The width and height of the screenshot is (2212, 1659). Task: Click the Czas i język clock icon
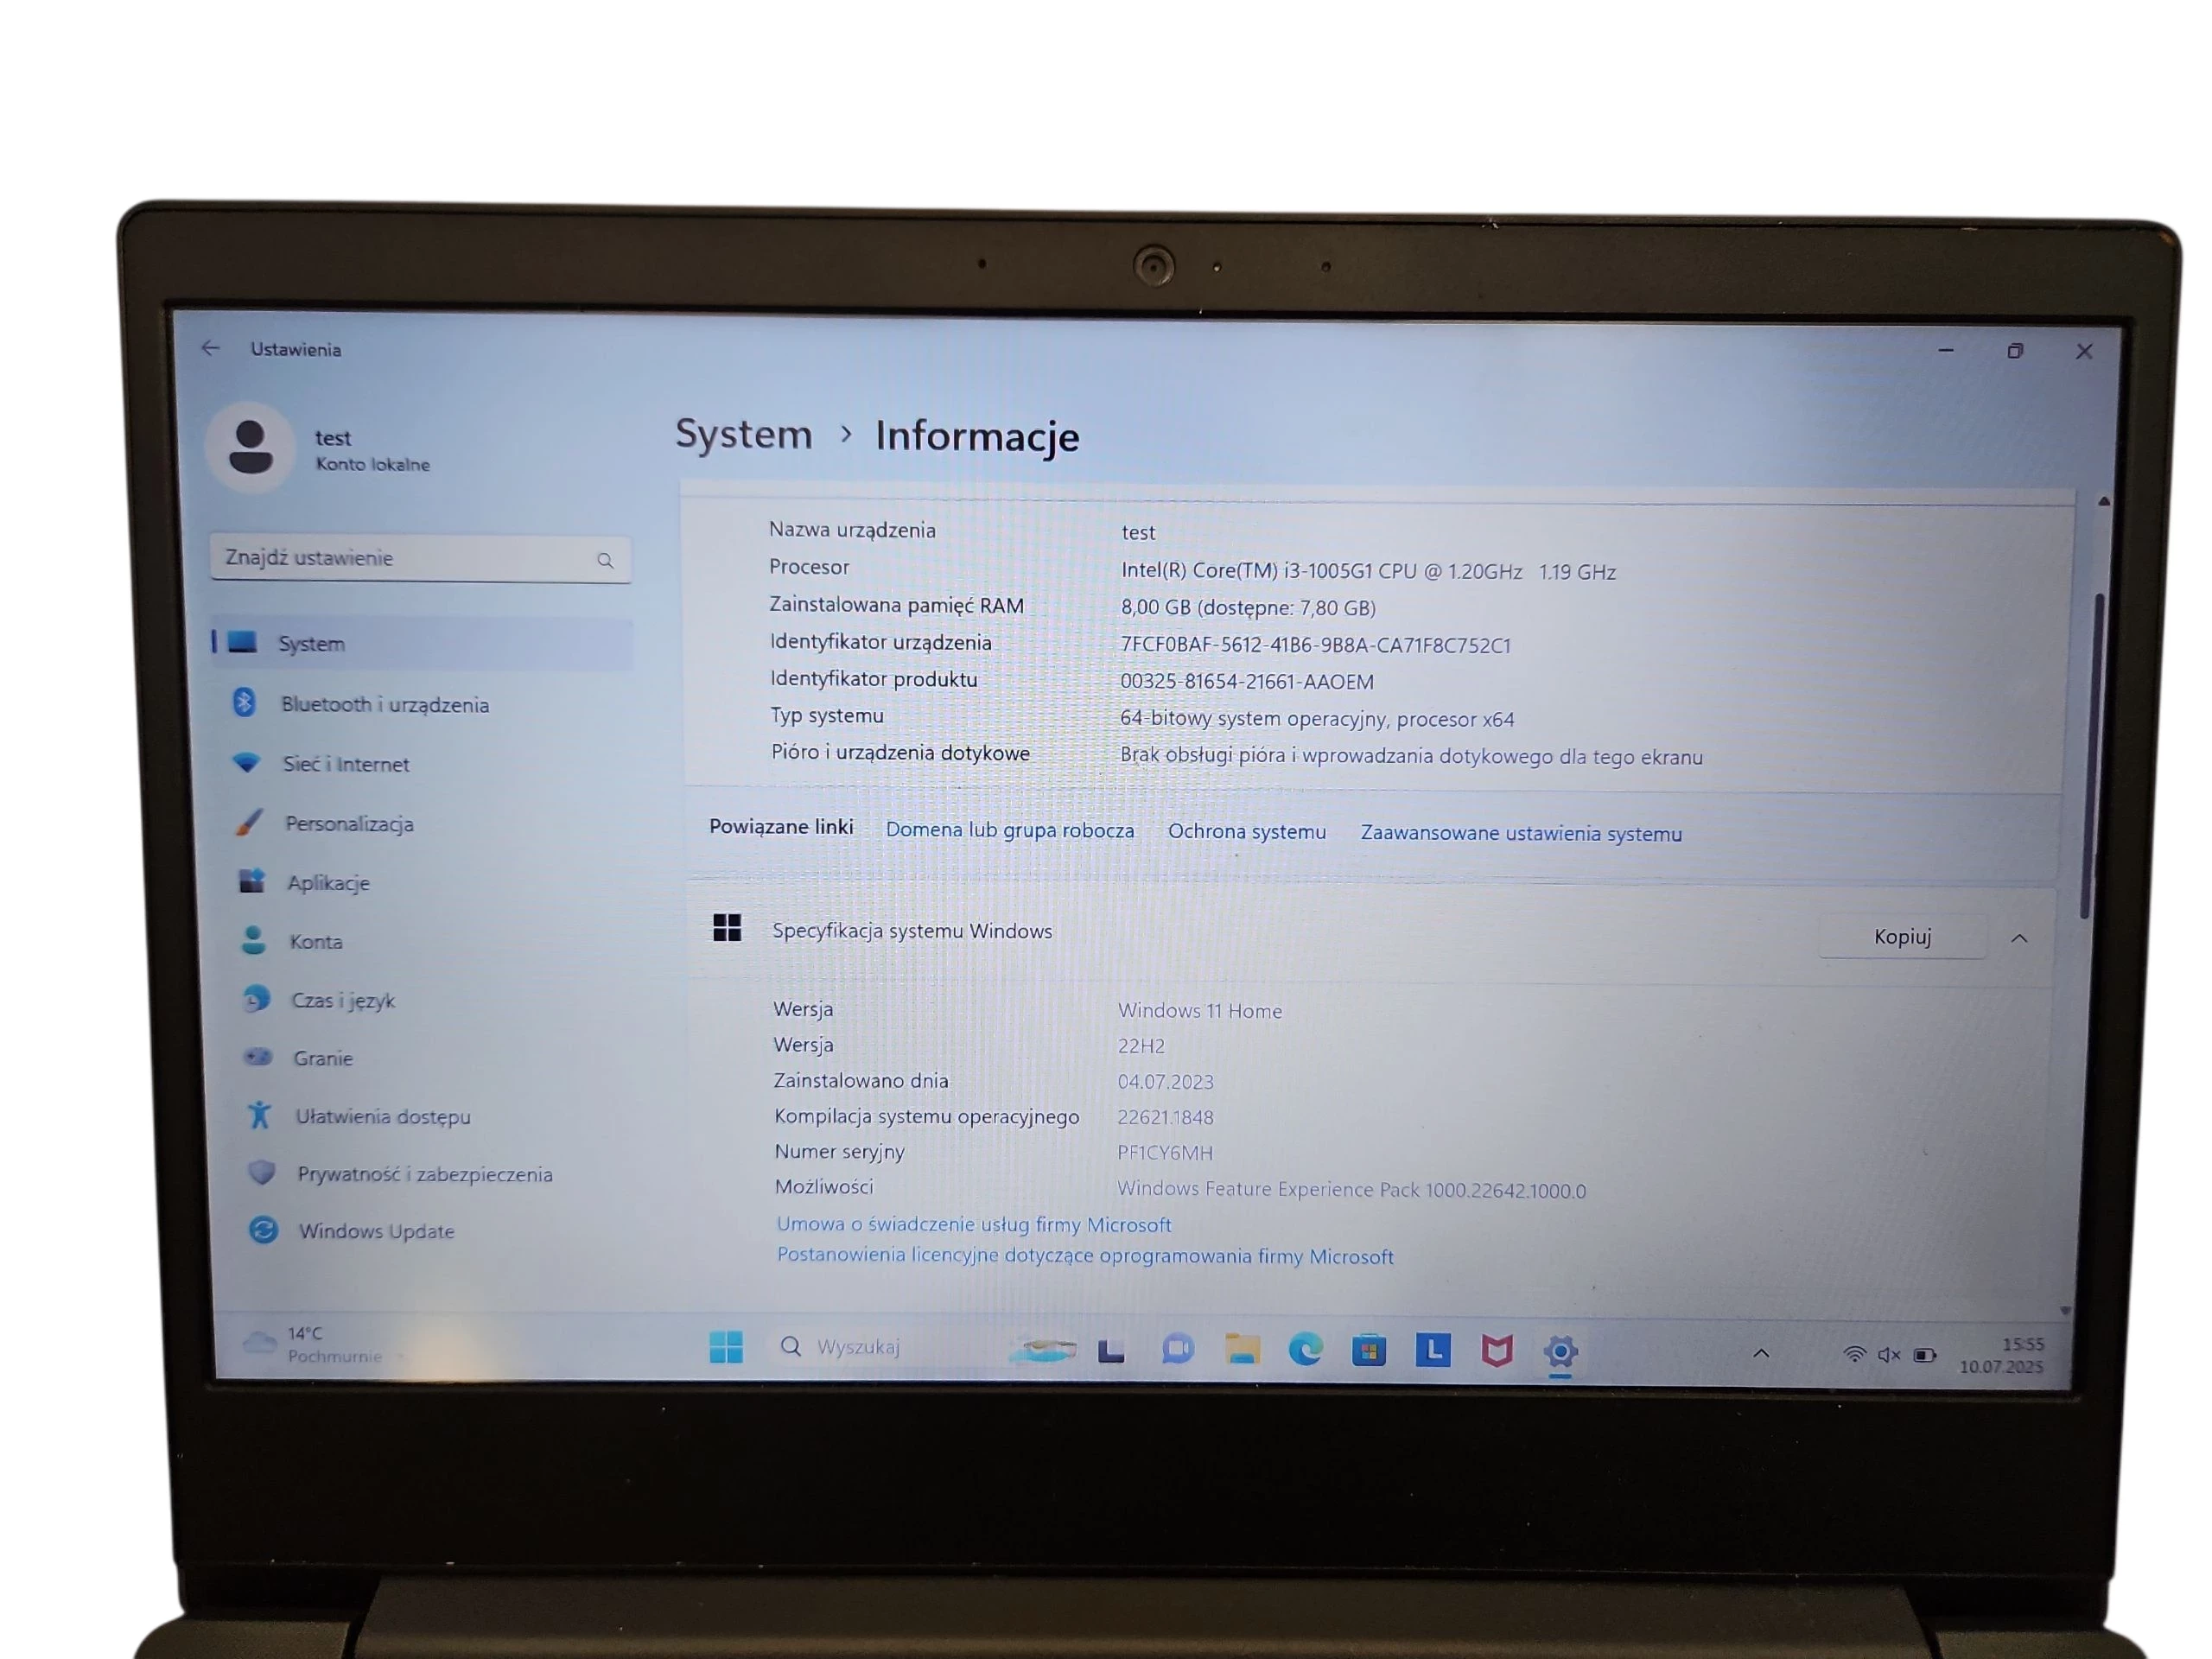[257, 998]
